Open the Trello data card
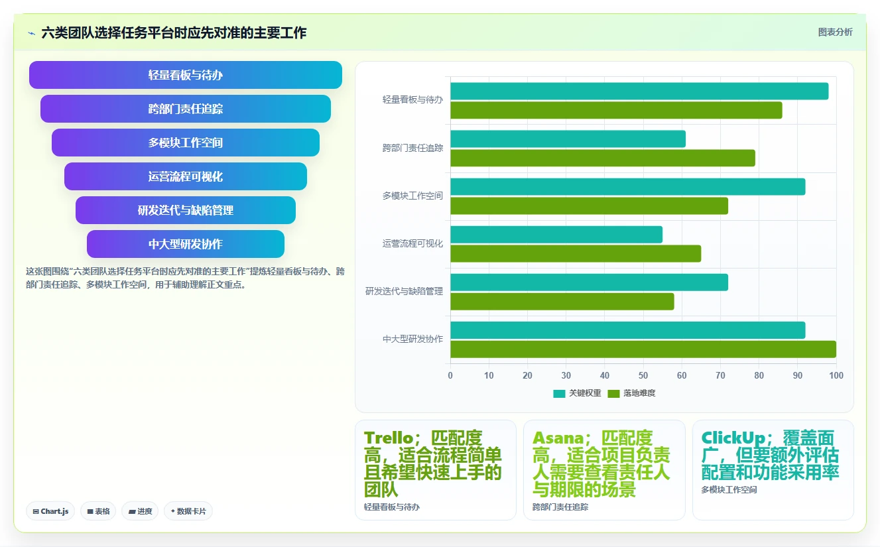This screenshot has width=880, height=547. click(436, 470)
